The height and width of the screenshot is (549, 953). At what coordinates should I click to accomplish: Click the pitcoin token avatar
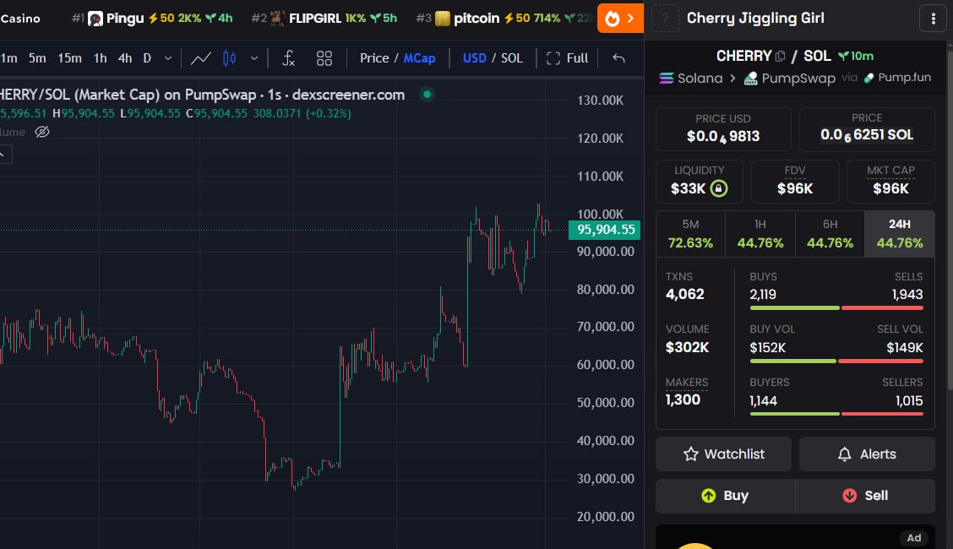443,19
